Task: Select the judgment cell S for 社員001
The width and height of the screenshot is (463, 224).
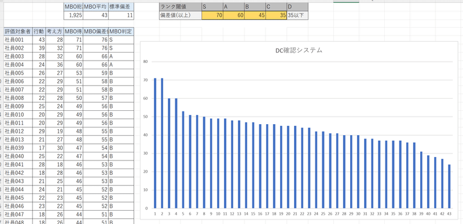Action: [121, 40]
